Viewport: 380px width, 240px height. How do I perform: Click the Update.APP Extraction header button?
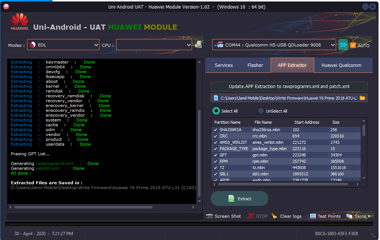(289, 86)
